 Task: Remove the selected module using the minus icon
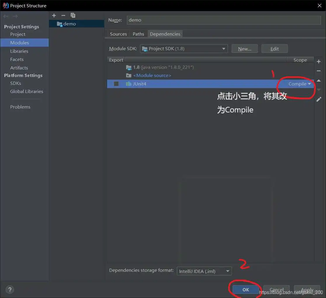click(63, 15)
